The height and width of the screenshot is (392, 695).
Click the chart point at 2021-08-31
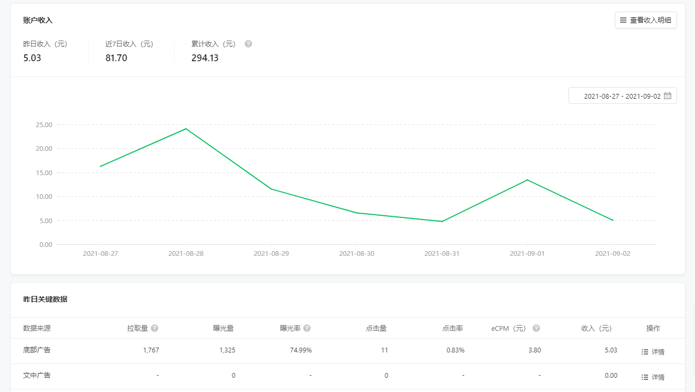442,221
